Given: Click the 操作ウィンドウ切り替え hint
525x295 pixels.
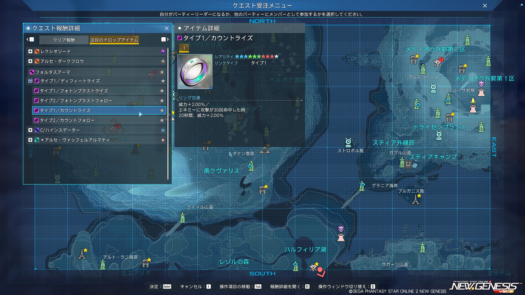Looking at the screenshot, I should click(347, 286).
